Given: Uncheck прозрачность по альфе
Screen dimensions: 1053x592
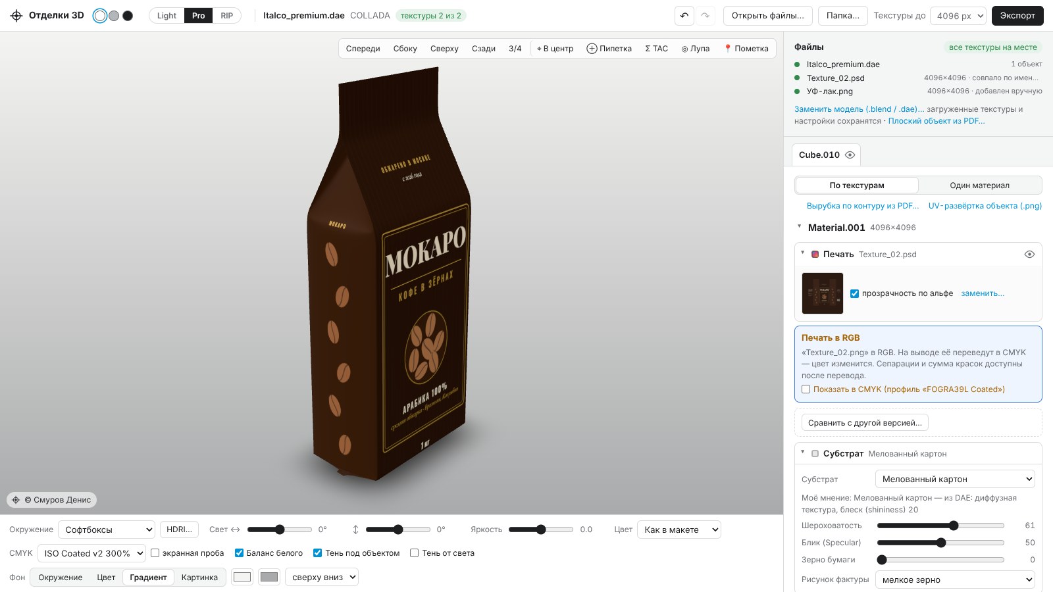Looking at the screenshot, I should coord(854,294).
